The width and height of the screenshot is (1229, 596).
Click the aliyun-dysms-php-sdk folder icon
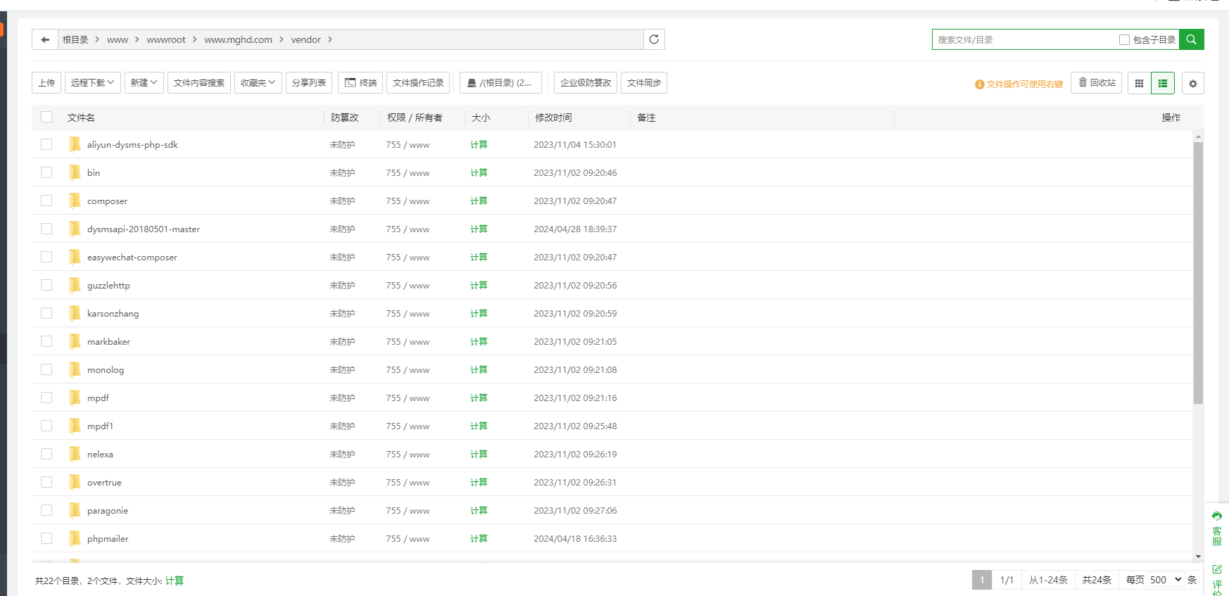(x=75, y=144)
